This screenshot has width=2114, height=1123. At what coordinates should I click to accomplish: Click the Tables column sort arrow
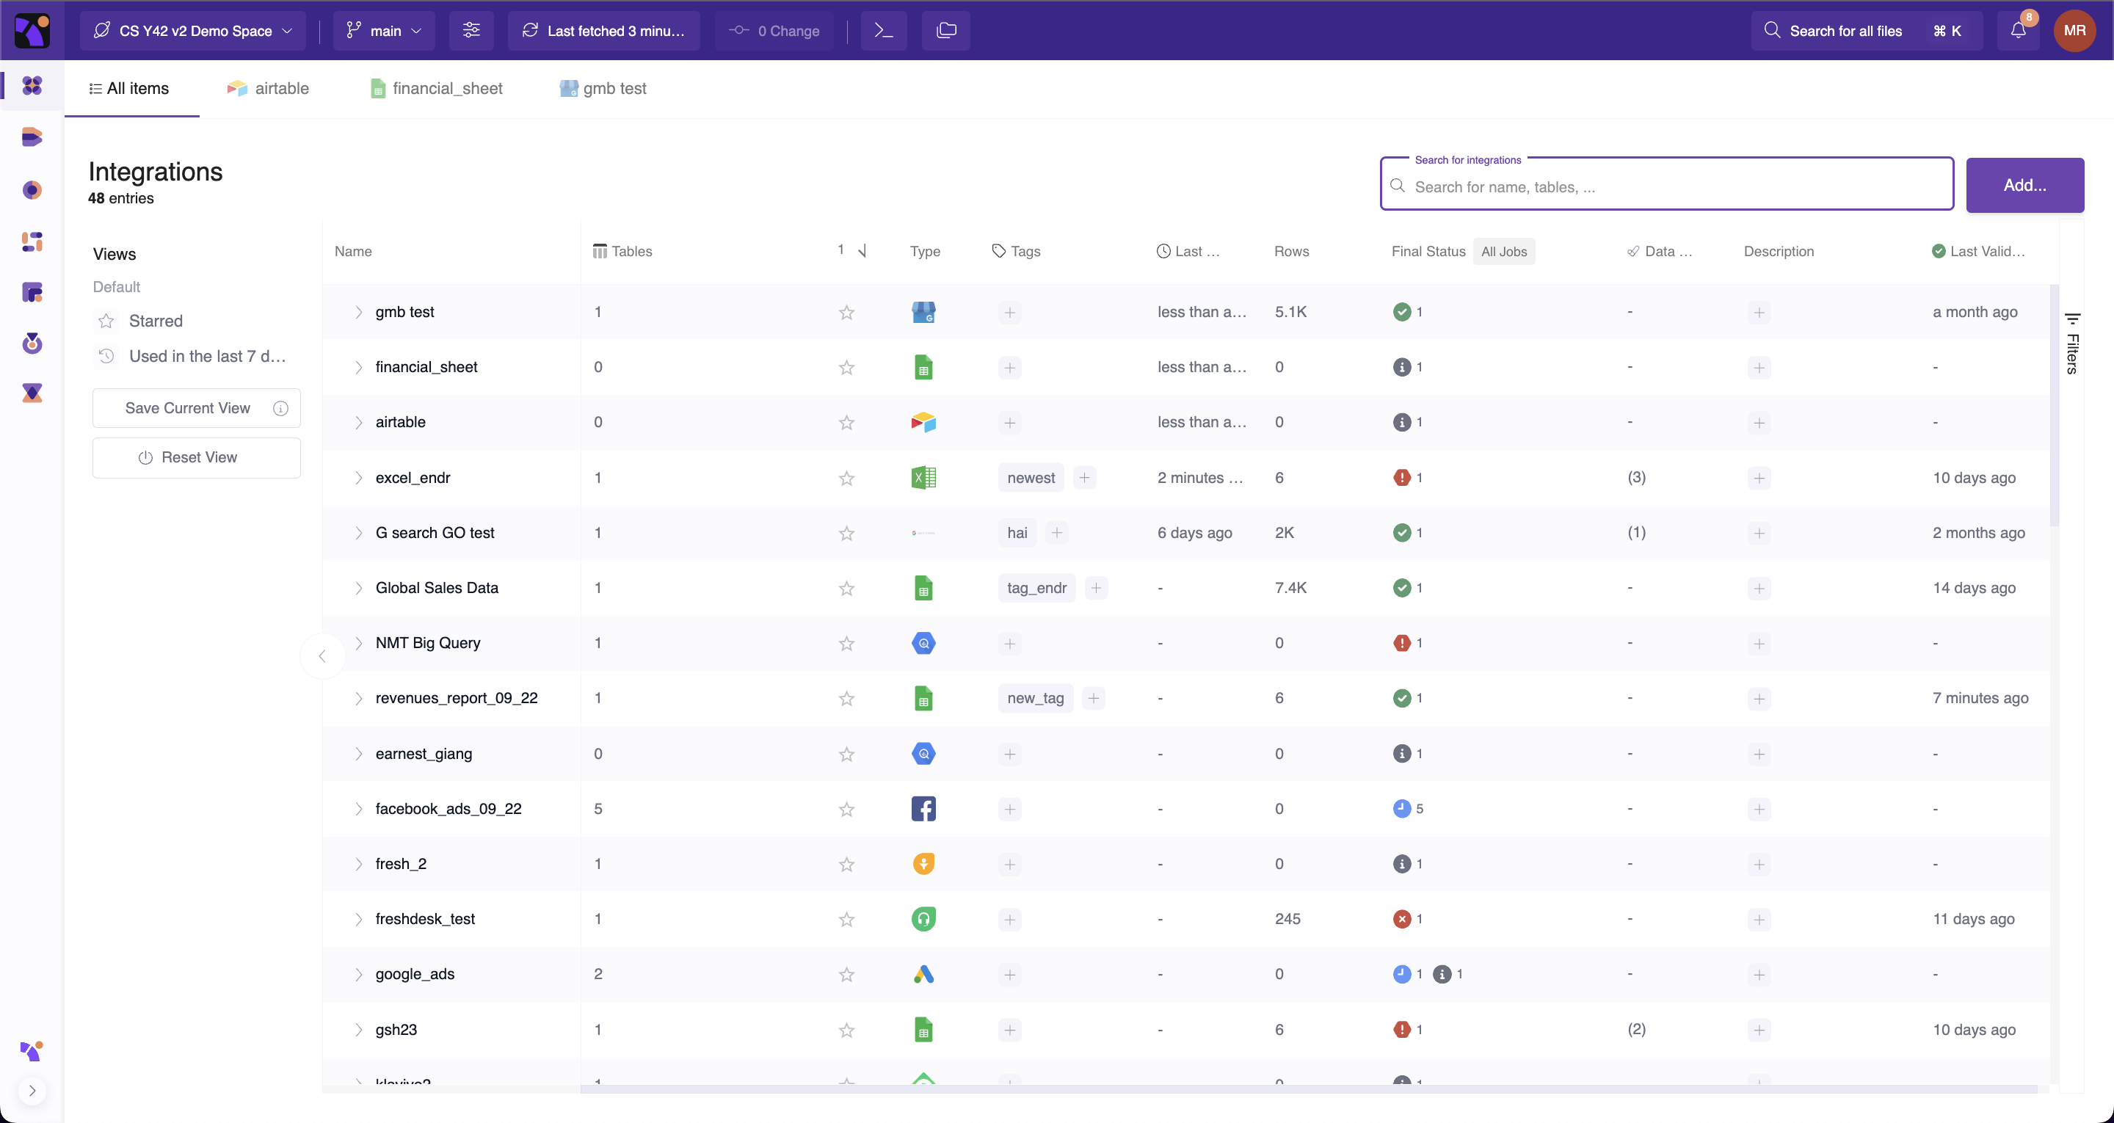[862, 251]
